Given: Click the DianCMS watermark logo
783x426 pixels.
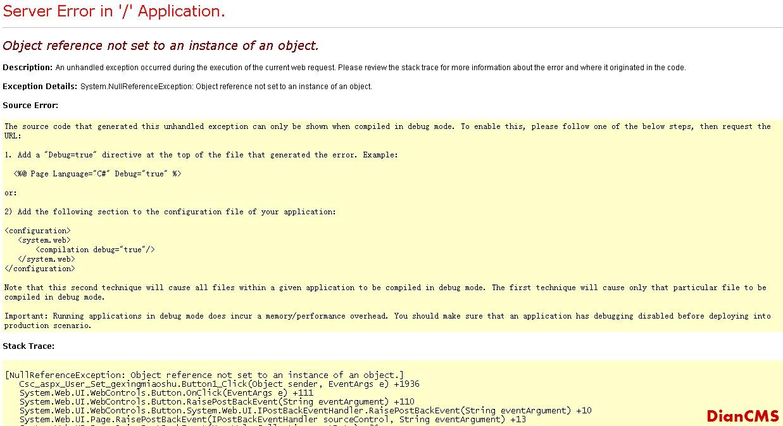Looking at the screenshot, I should click(742, 416).
